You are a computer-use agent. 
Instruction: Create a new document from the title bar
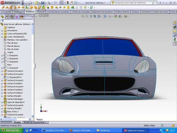(x=30, y=3)
